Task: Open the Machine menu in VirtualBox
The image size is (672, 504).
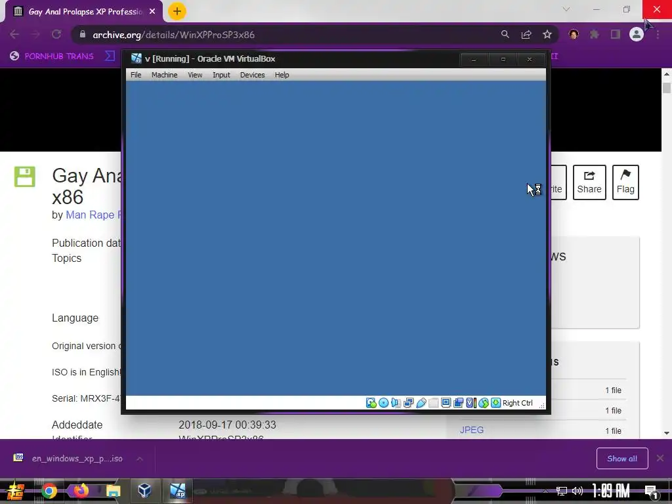Action: pos(165,75)
